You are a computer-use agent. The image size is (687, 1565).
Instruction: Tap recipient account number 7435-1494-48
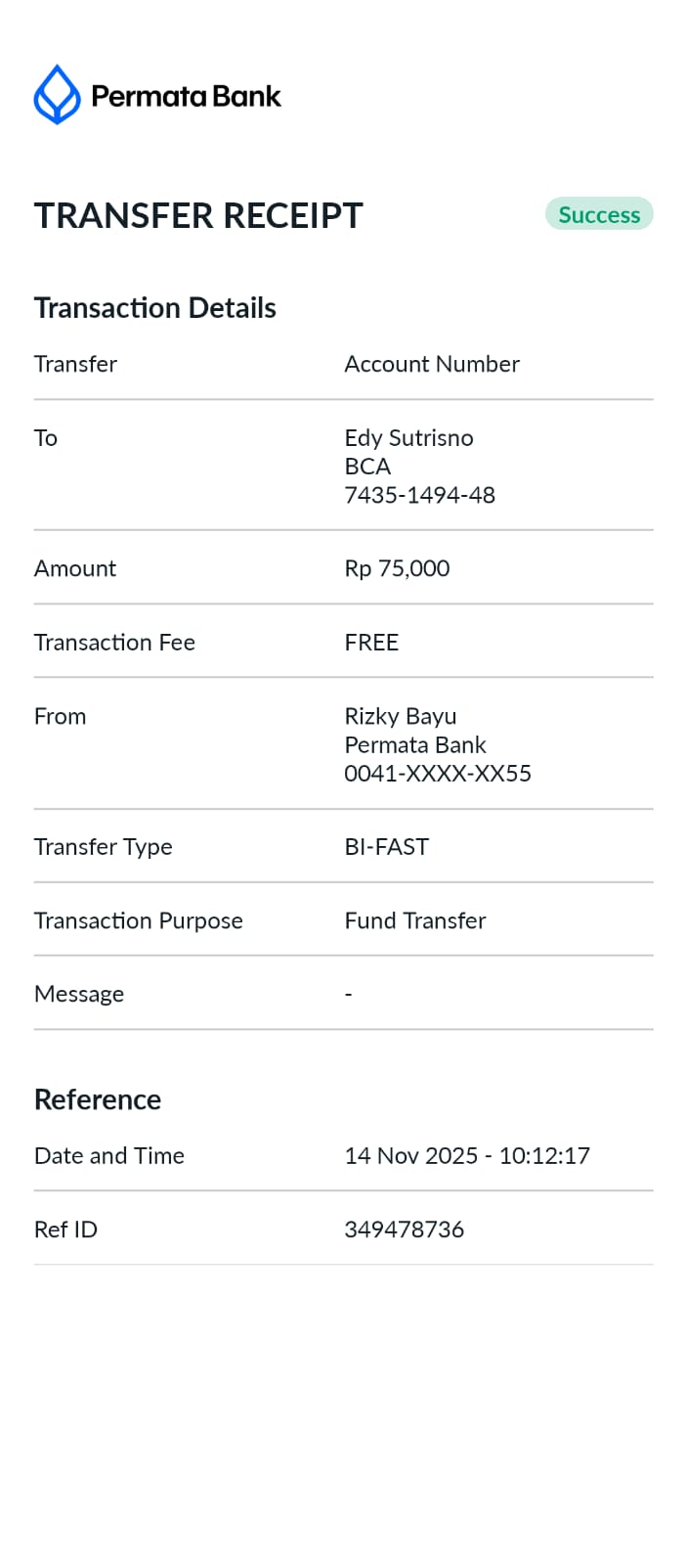419,495
